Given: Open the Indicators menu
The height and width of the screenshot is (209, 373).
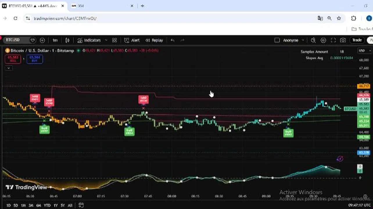Looking at the screenshot, I should (89, 40).
